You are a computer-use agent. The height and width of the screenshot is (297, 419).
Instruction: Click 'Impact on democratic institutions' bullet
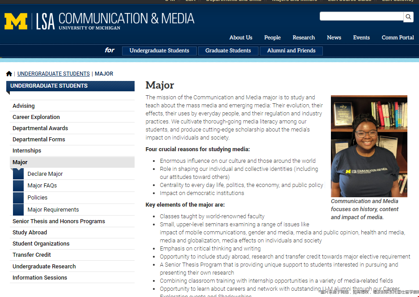[x=202, y=193]
